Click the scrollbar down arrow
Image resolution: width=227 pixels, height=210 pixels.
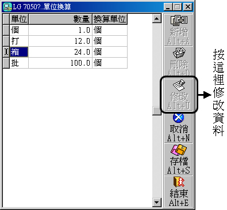click(x=157, y=202)
